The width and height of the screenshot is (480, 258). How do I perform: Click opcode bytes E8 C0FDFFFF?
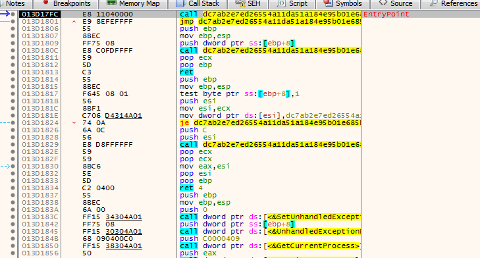pos(107,50)
